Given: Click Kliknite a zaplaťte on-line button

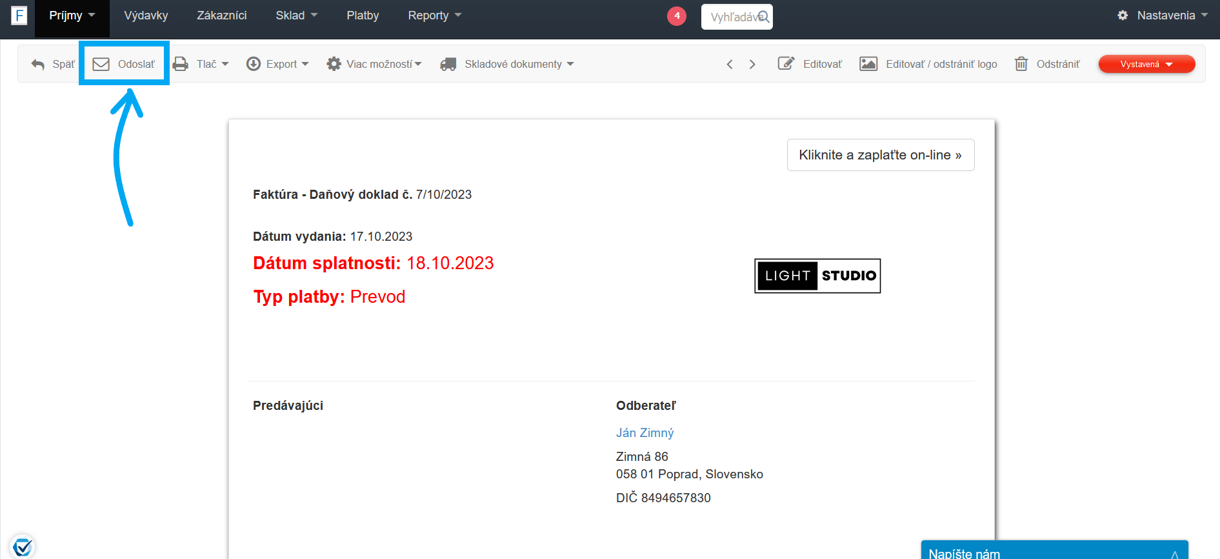Looking at the screenshot, I should 881,155.
